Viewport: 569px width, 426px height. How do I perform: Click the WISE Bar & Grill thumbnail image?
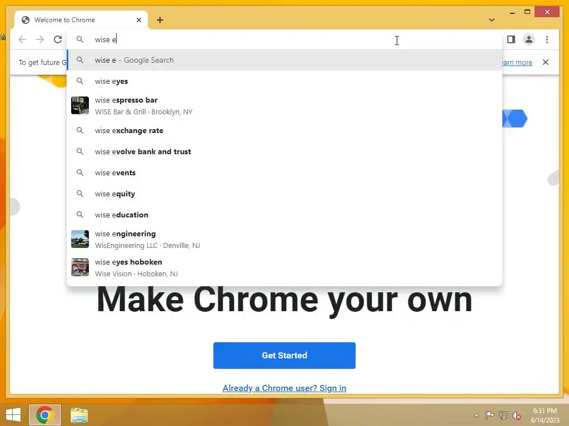(80, 105)
